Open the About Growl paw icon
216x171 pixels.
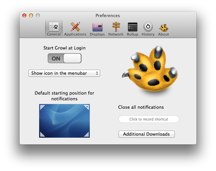click(x=164, y=28)
